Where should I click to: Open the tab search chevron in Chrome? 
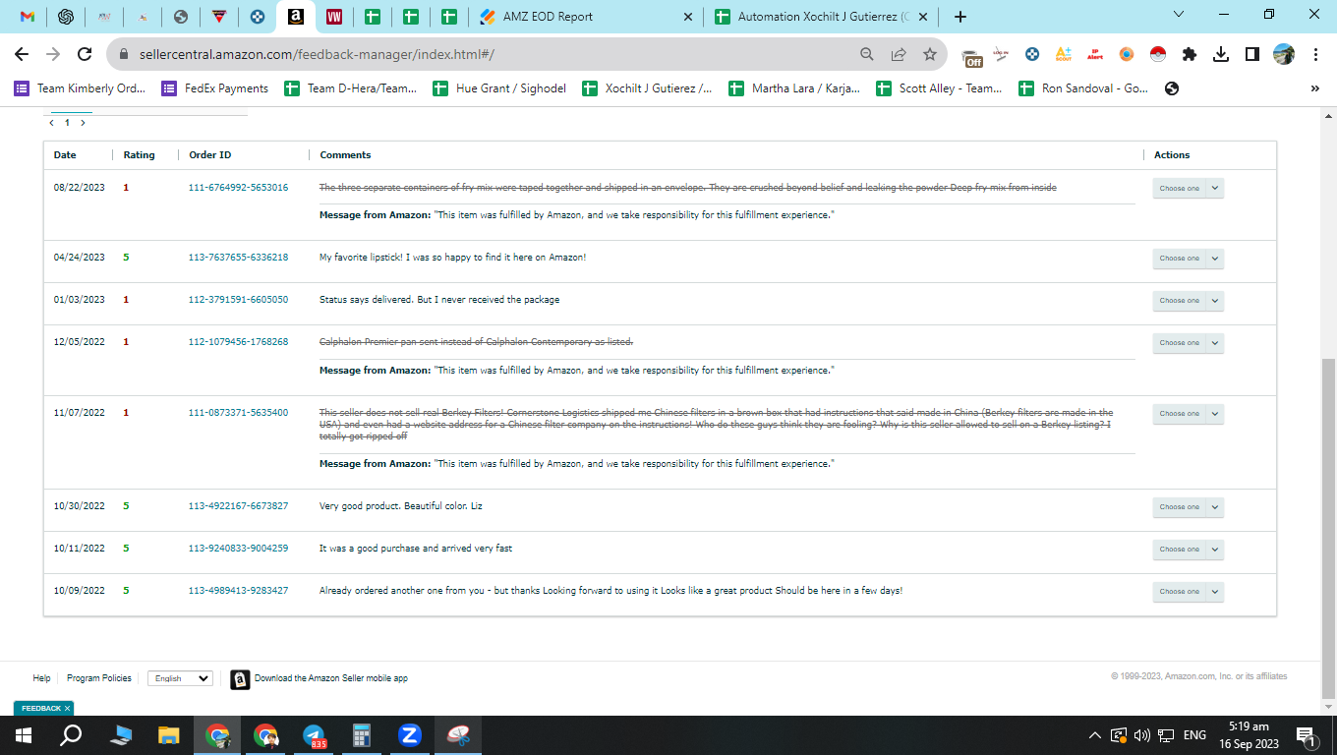[1179, 15]
